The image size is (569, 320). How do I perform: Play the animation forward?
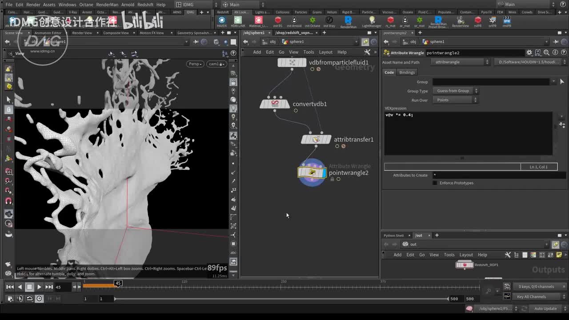[x=39, y=287]
